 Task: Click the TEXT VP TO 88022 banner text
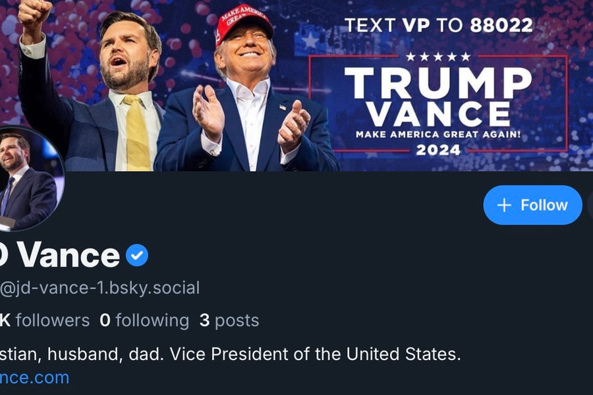coord(439,26)
